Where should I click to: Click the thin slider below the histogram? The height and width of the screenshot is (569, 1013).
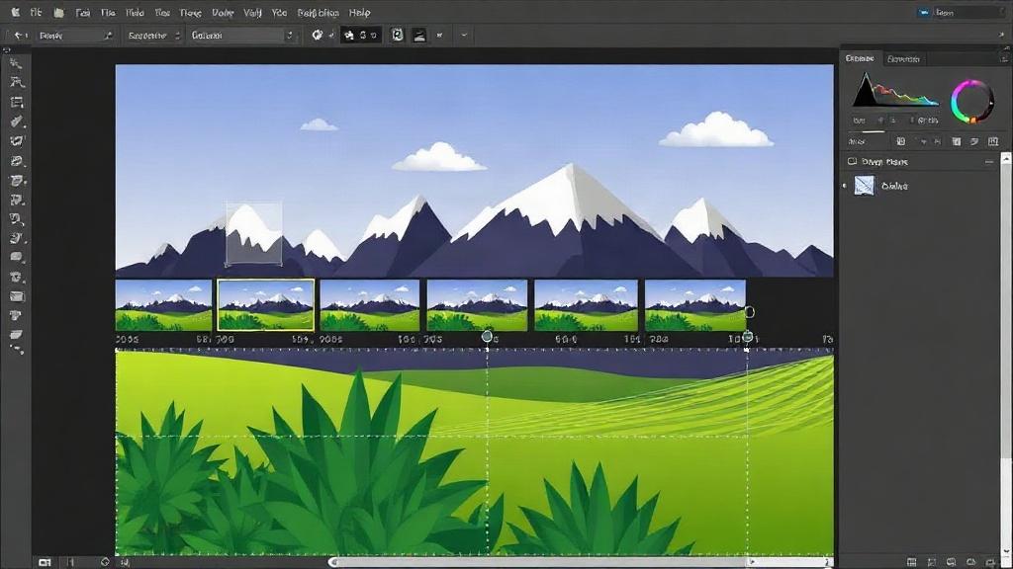874,131
